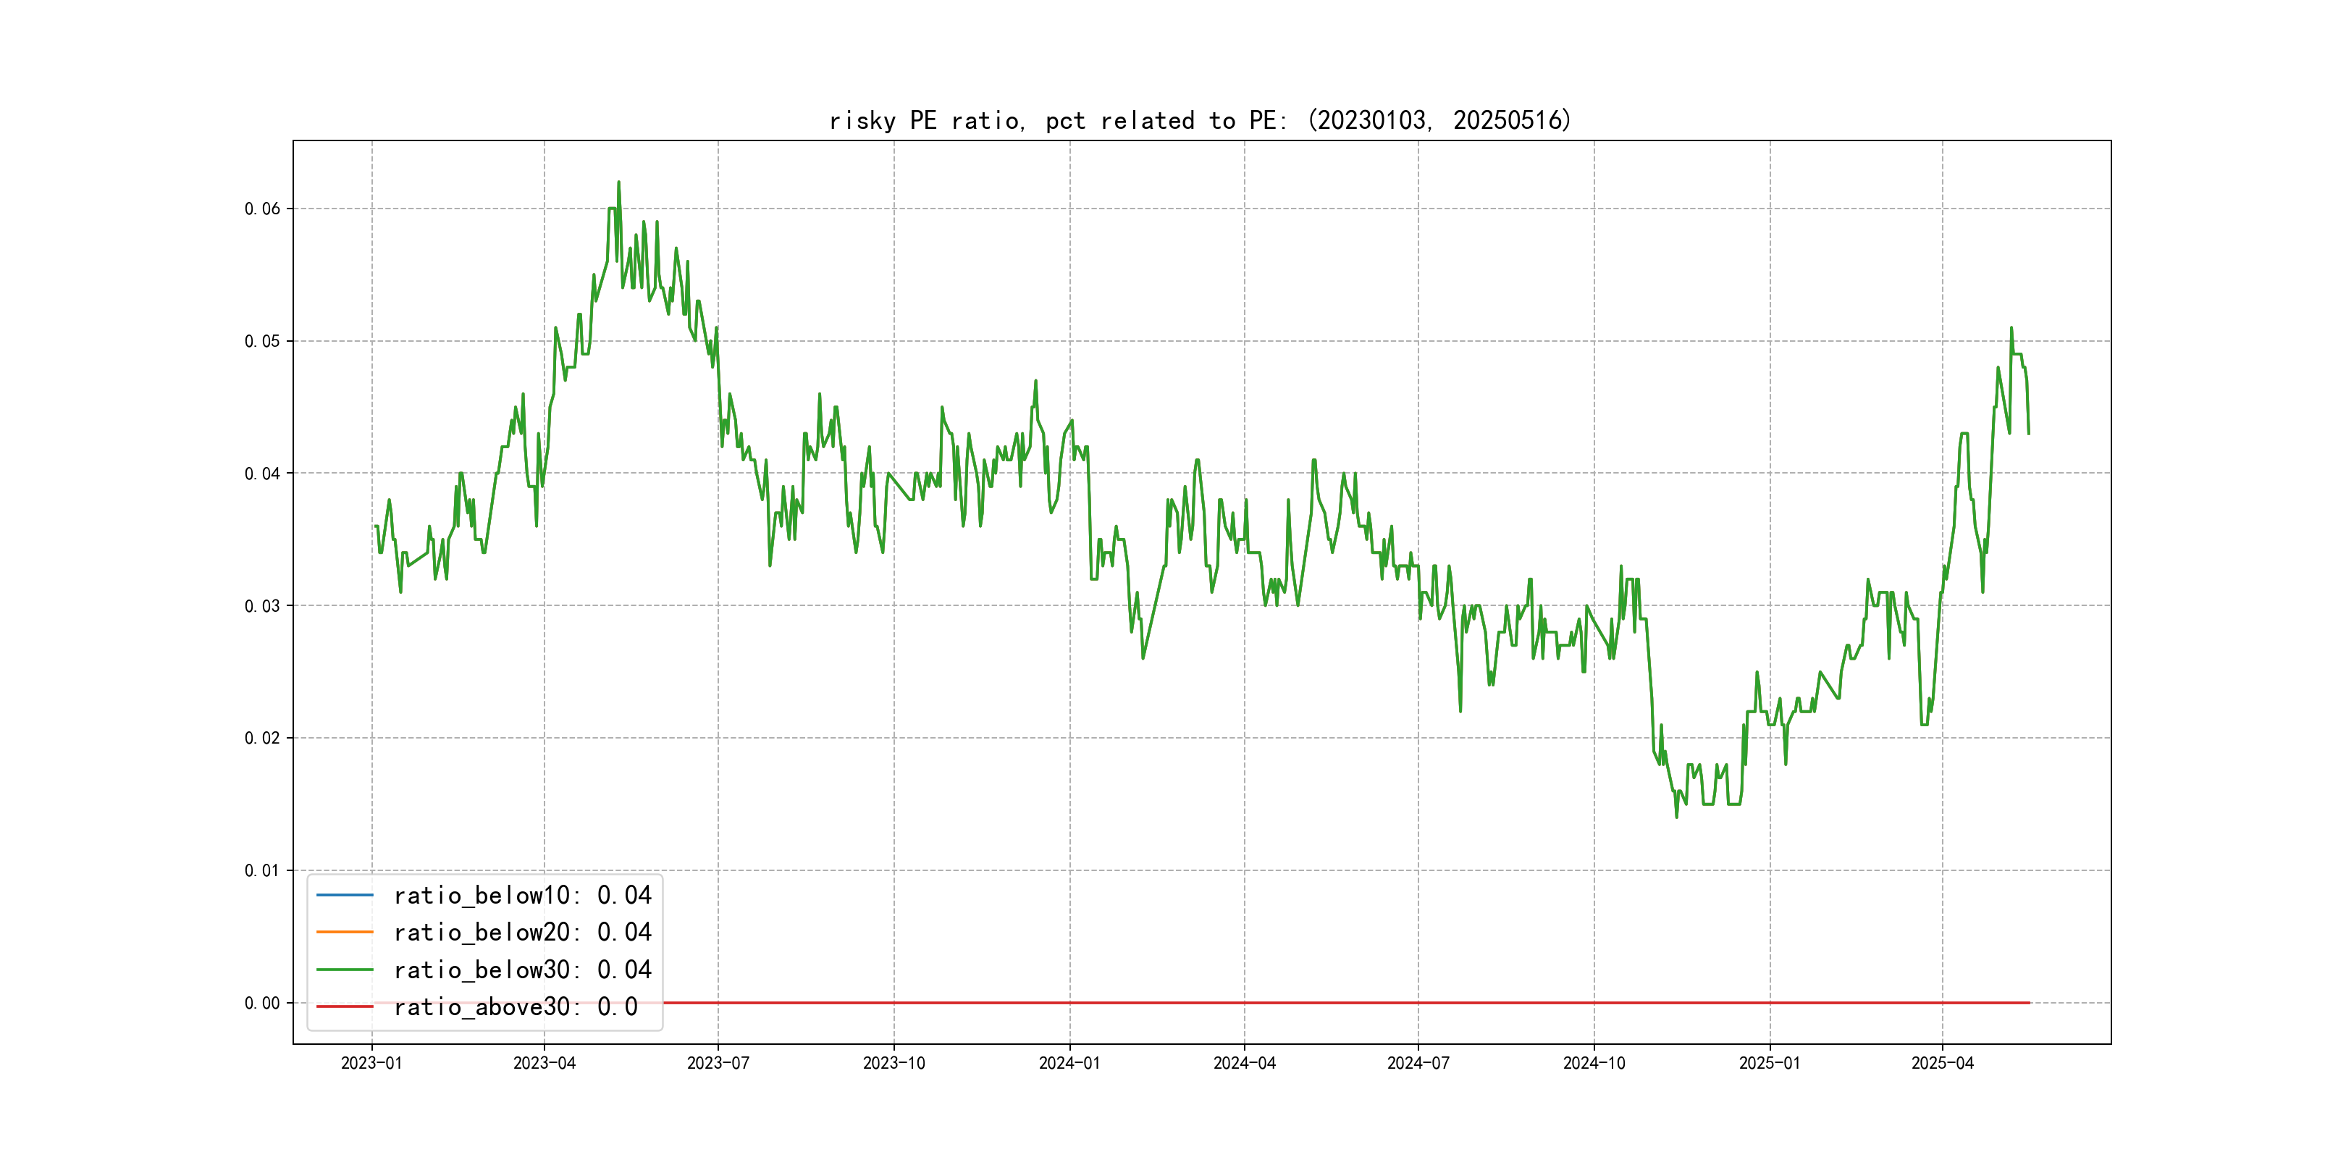Click the 2024-10 x-axis tick label
Screen dimensions: 2346x1173
point(1594,1063)
